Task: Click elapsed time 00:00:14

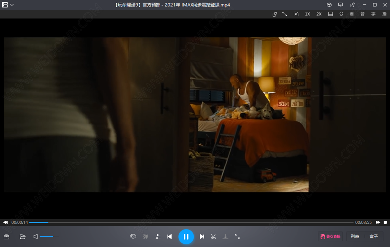Action: (19, 222)
